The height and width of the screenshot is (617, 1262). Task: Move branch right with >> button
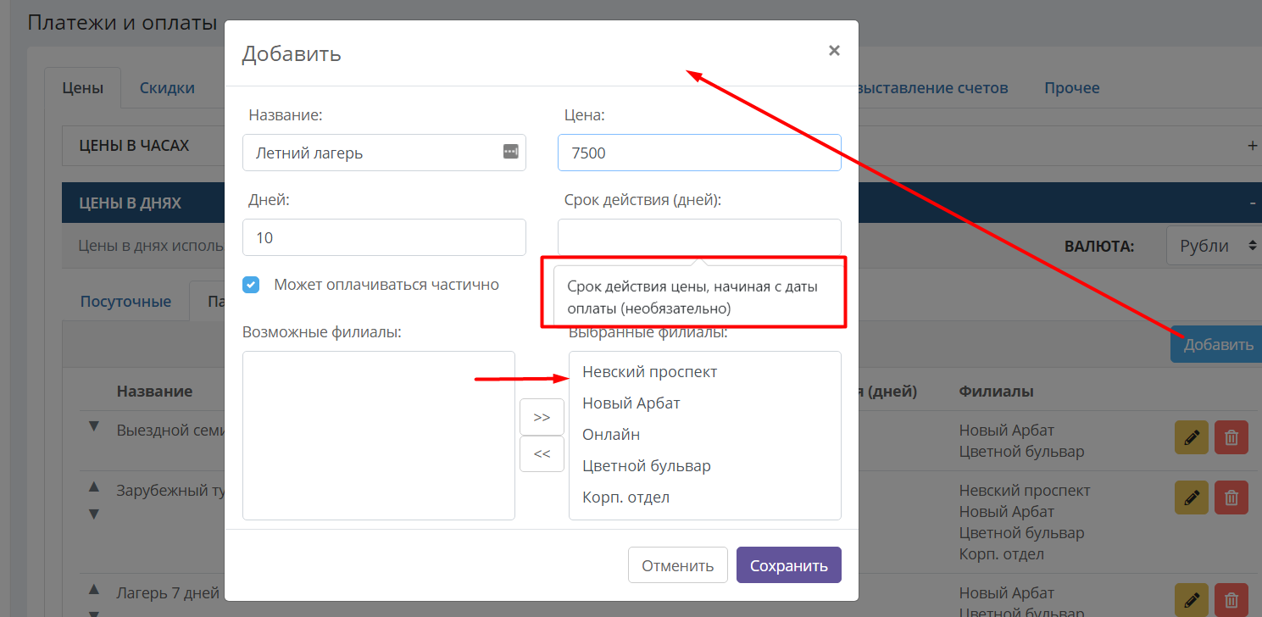(x=542, y=418)
